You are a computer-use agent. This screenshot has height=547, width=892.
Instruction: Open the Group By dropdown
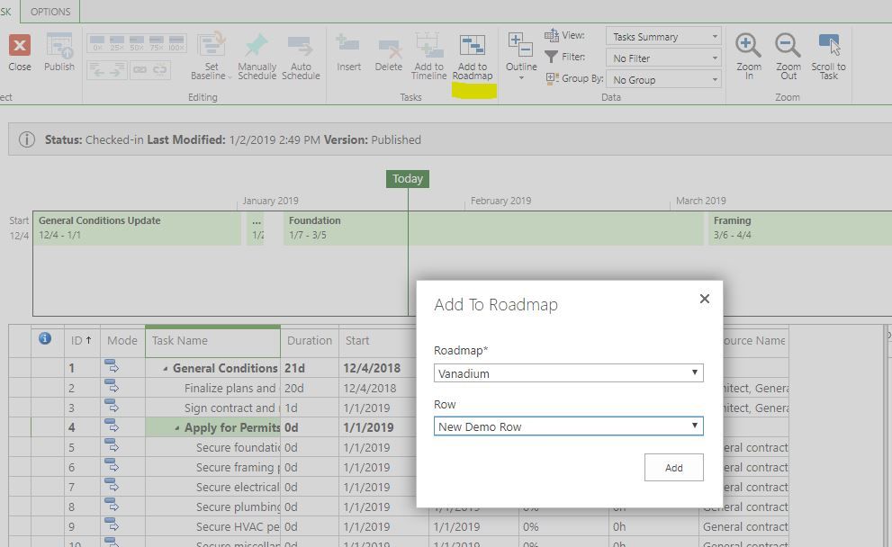pos(664,79)
